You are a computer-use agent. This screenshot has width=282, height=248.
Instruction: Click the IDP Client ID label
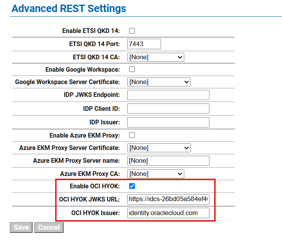click(101, 108)
